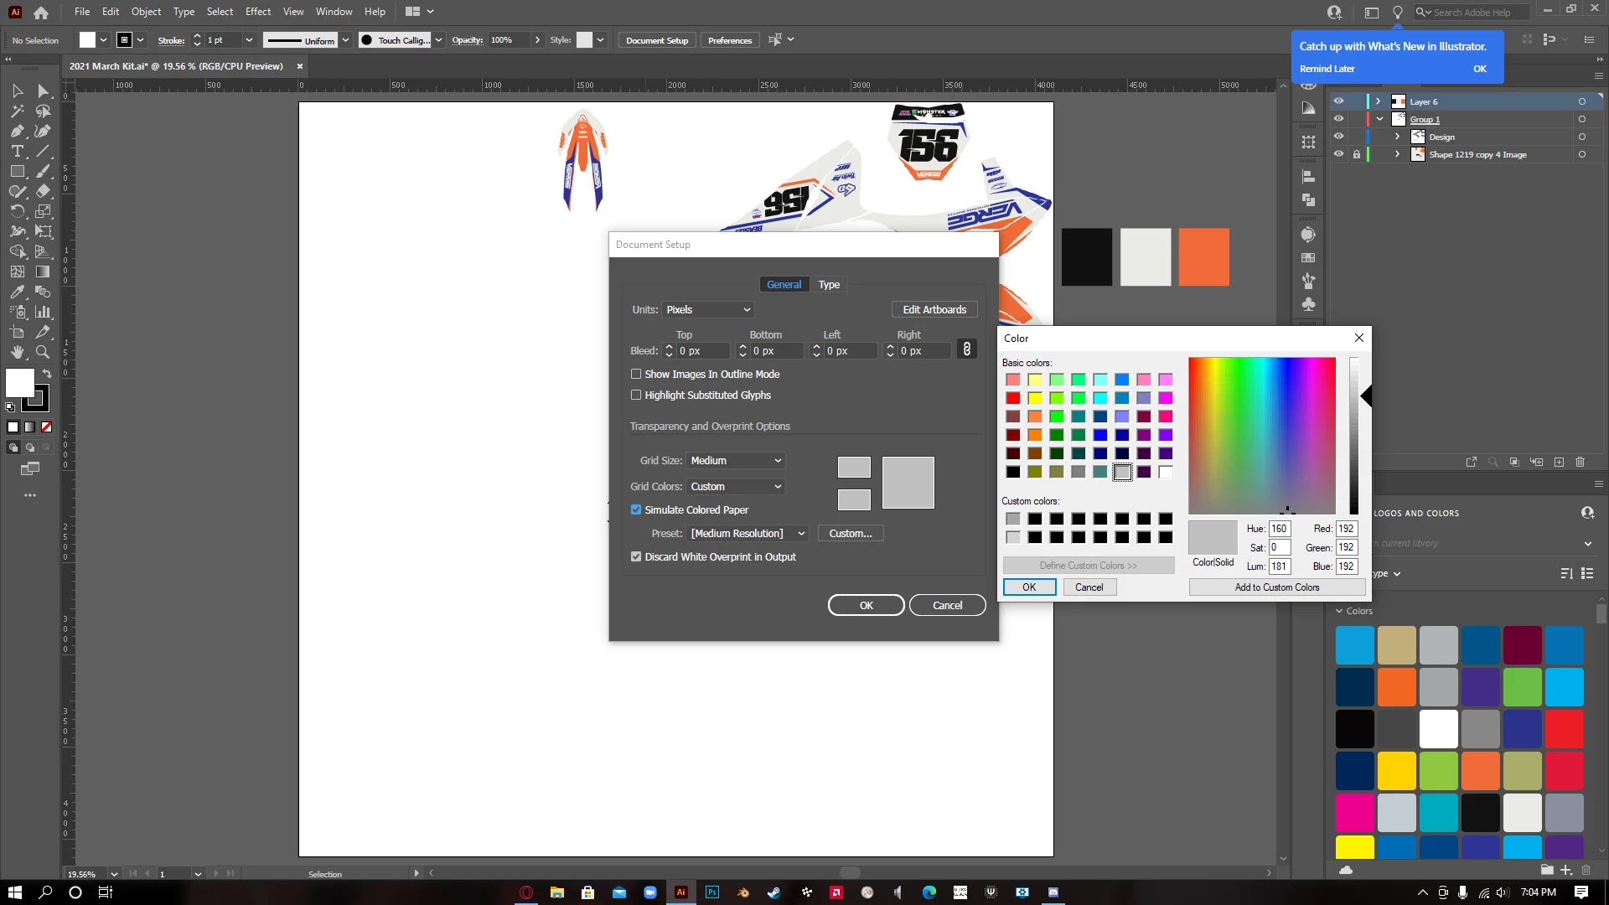Screen dimensions: 1609x905
Task: Uncheck Simulate Colored Paper
Action: 636,509
